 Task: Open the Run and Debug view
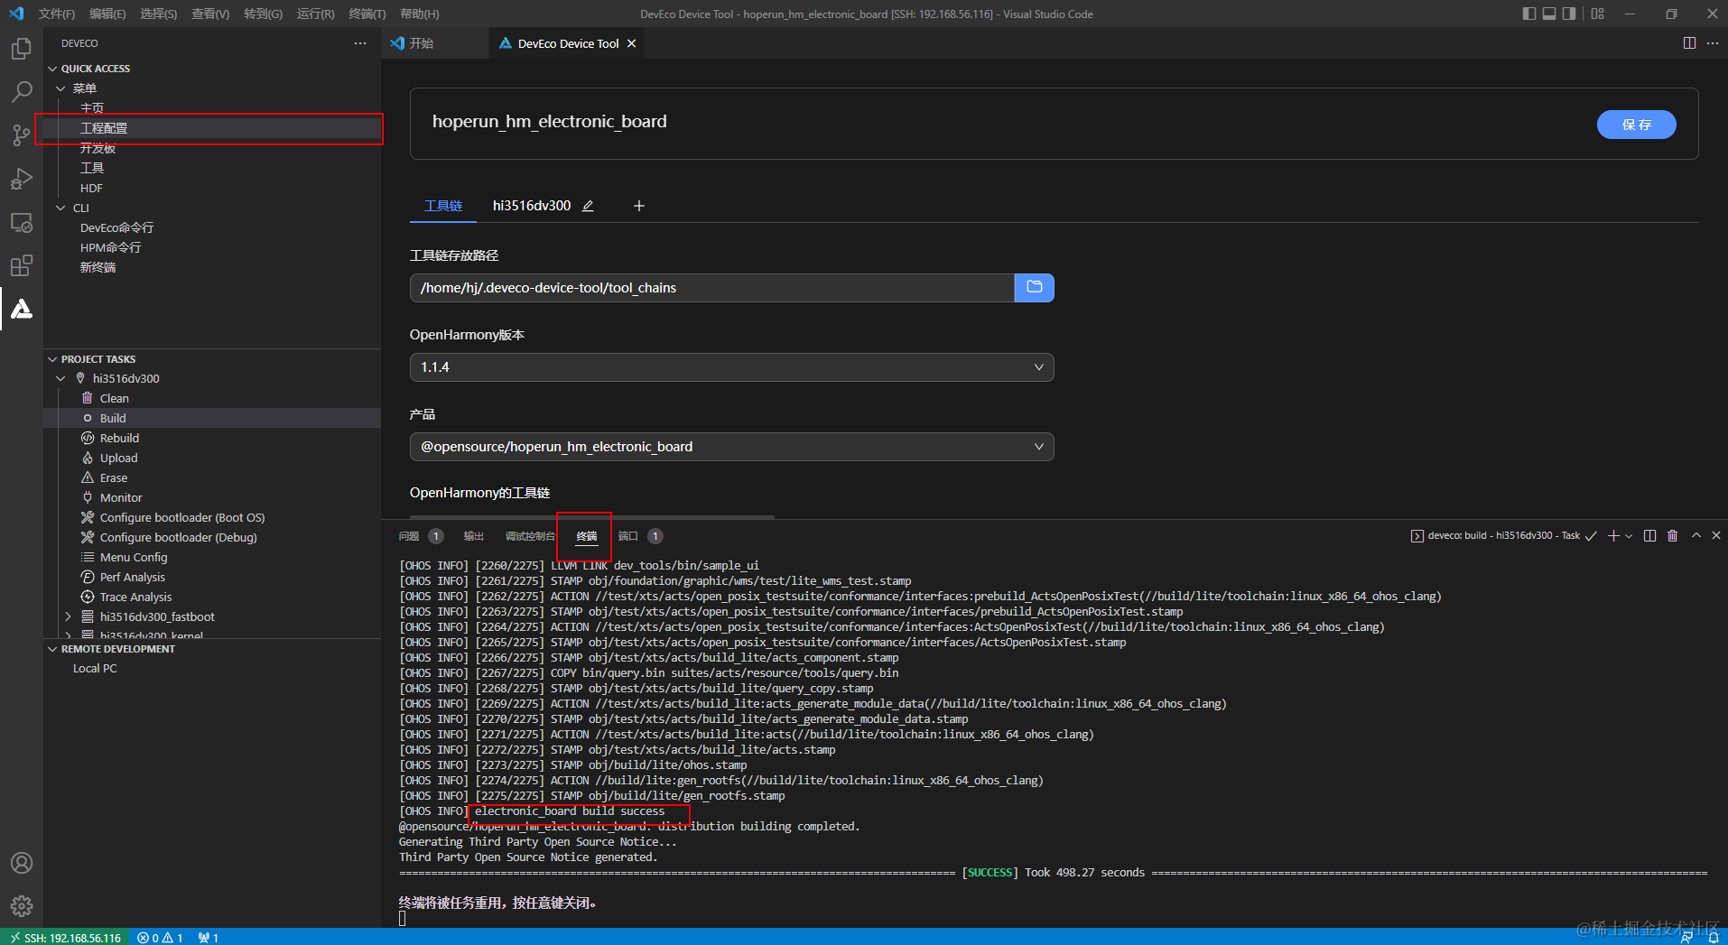pos(22,179)
